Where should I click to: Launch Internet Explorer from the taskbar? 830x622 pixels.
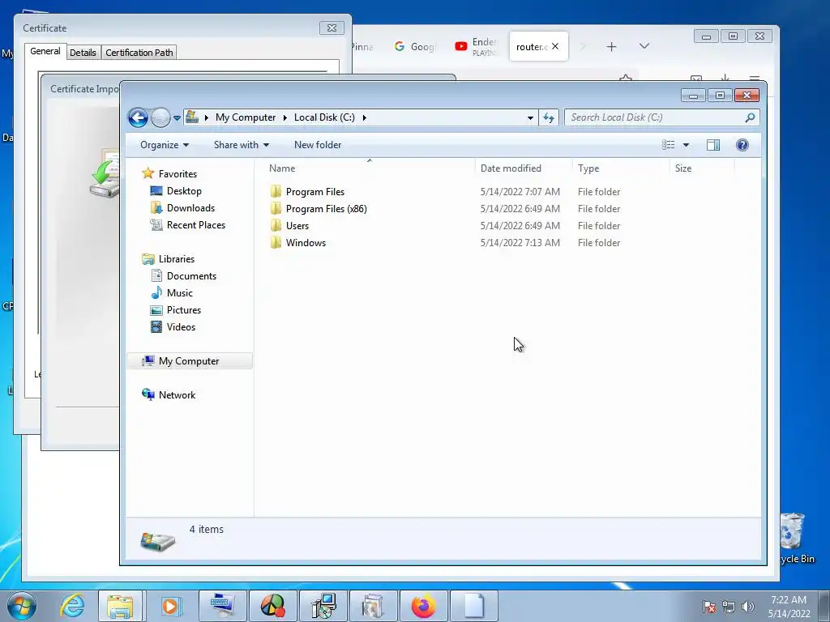[71, 606]
